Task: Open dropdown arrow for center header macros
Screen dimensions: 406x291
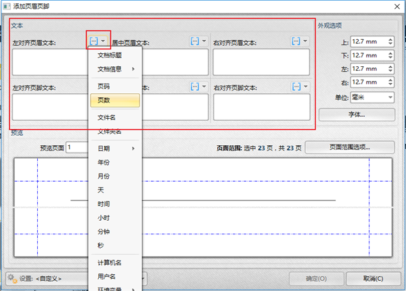Action: (204, 41)
